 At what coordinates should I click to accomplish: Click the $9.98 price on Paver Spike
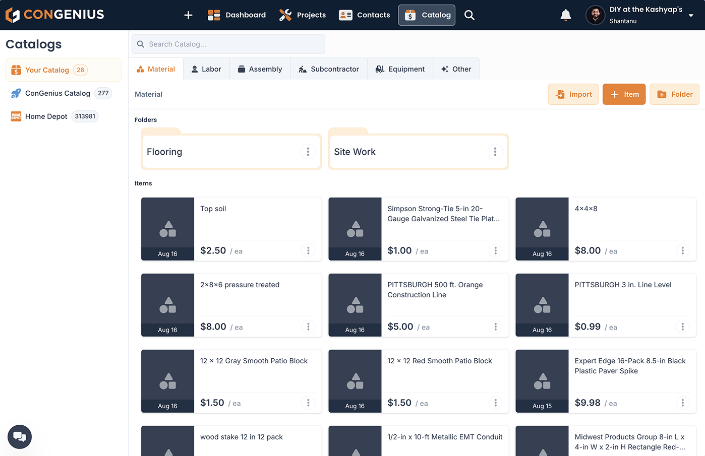click(x=587, y=403)
